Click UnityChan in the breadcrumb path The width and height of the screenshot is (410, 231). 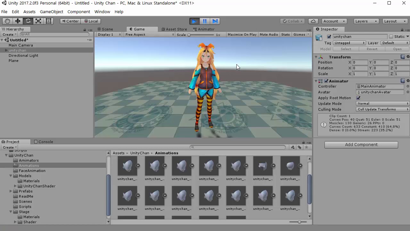140,153
